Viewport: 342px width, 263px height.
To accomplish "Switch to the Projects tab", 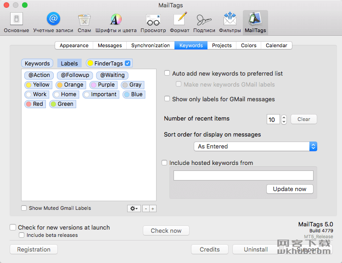I will 222,45.
